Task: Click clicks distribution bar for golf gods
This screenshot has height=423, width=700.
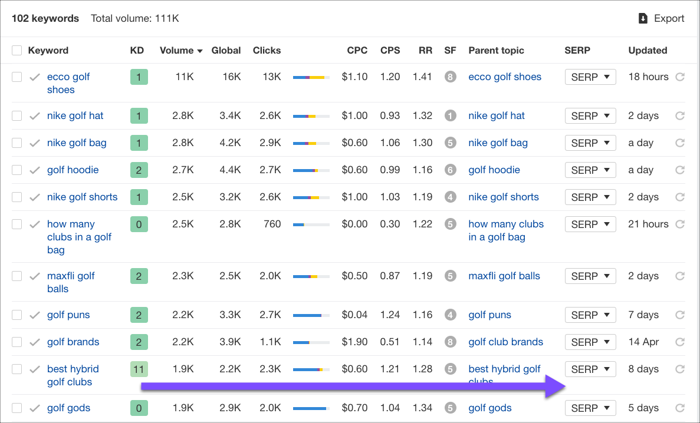Action: tap(311, 409)
